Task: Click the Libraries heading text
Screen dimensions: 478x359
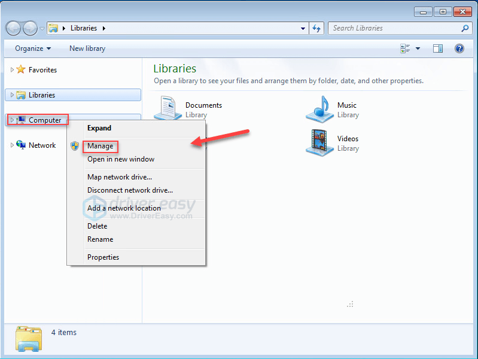Action: point(175,69)
